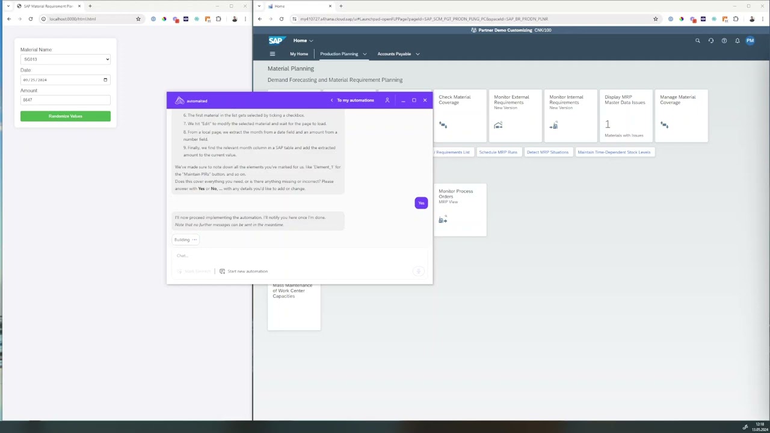Click the microphone button in chat input
This screenshot has width=770, height=433.
(419, 271)
